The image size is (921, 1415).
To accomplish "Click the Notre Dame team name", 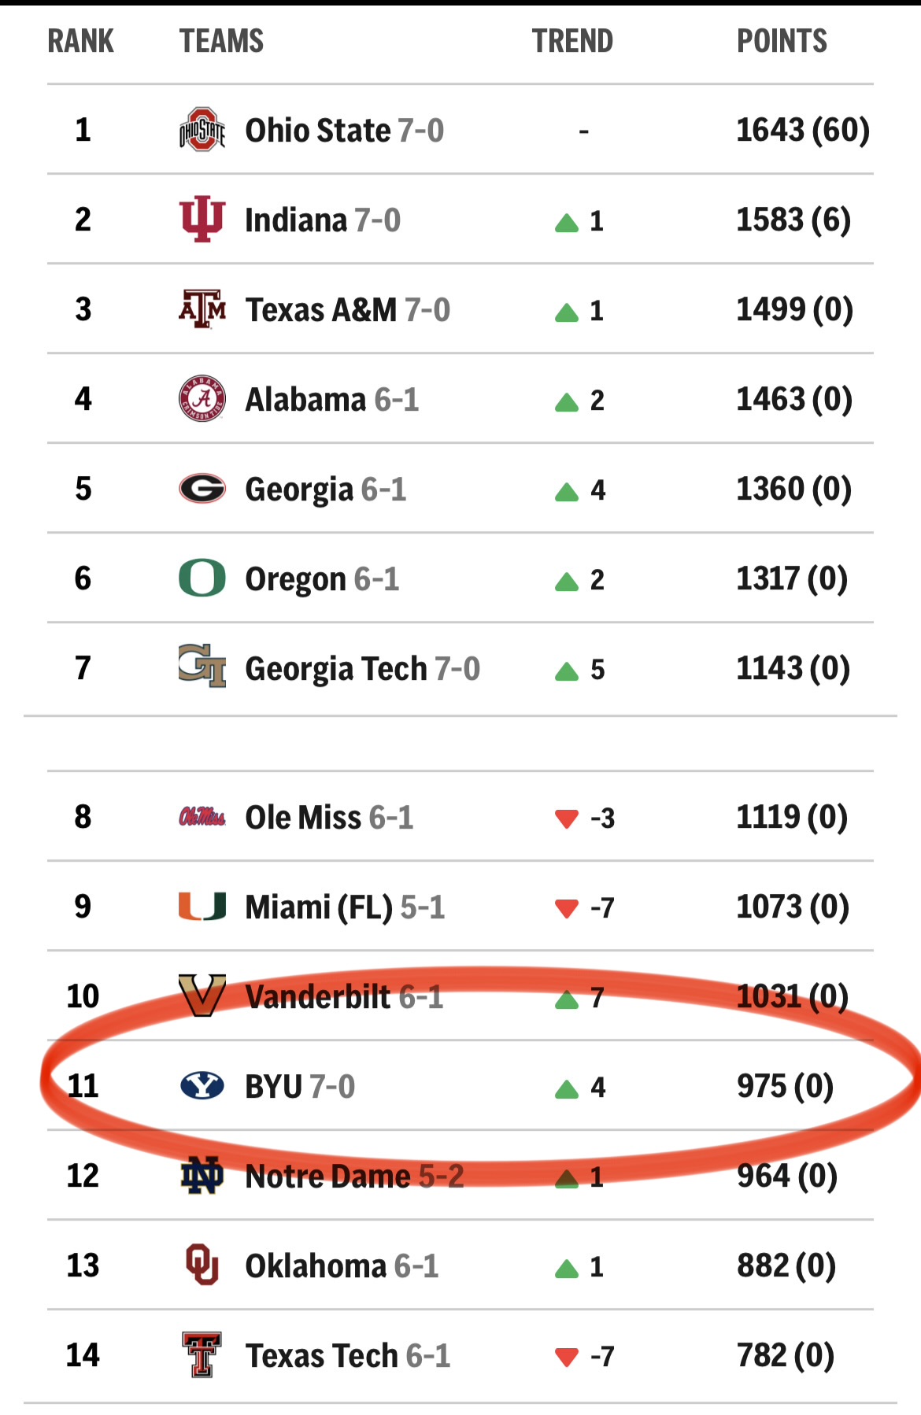I will (x=327, y=1177).
